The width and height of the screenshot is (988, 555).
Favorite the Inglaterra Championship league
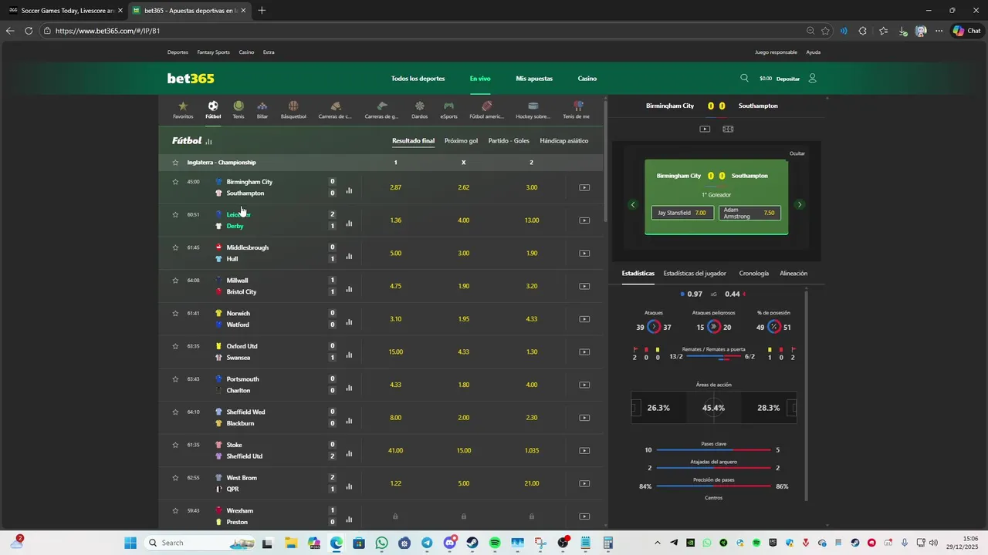click(x=175, y=163)
